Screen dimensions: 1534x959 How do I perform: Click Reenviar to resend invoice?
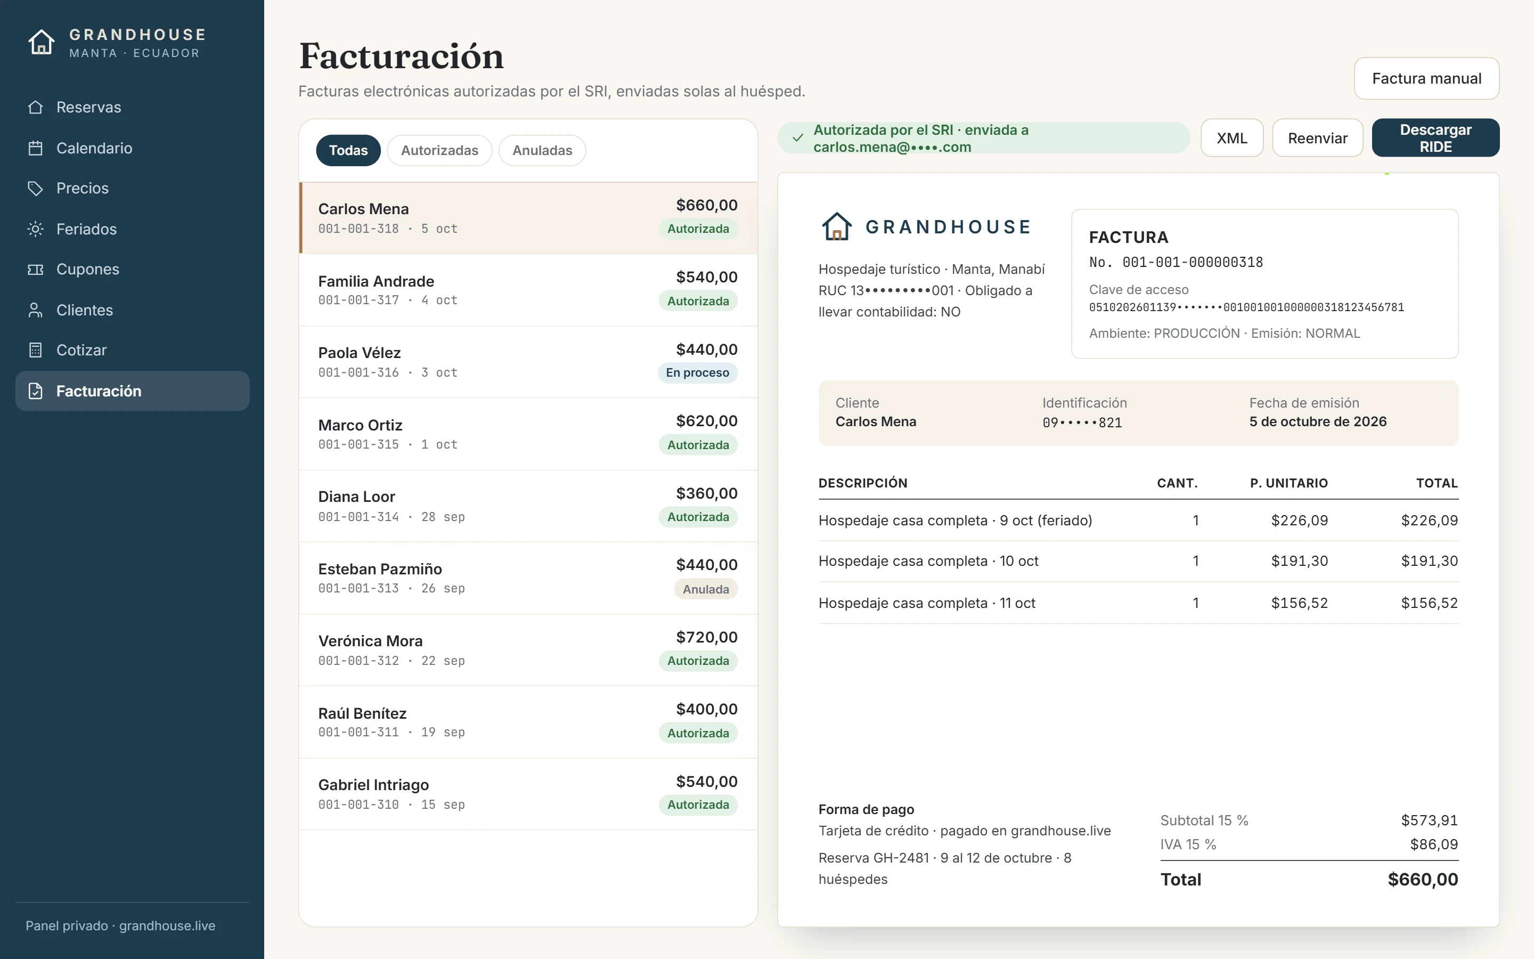1317,137
